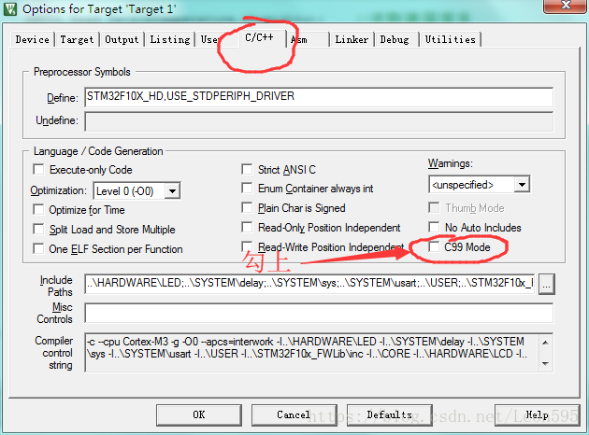Toggle Strict ANSI C checkbox

247,169
